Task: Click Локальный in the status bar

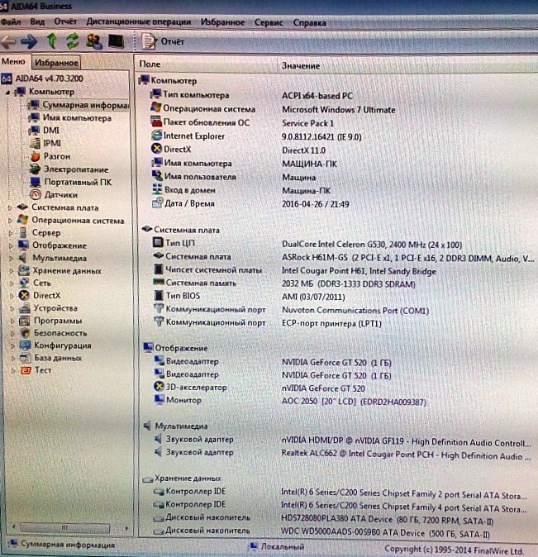Action: [x=278, y=546]
